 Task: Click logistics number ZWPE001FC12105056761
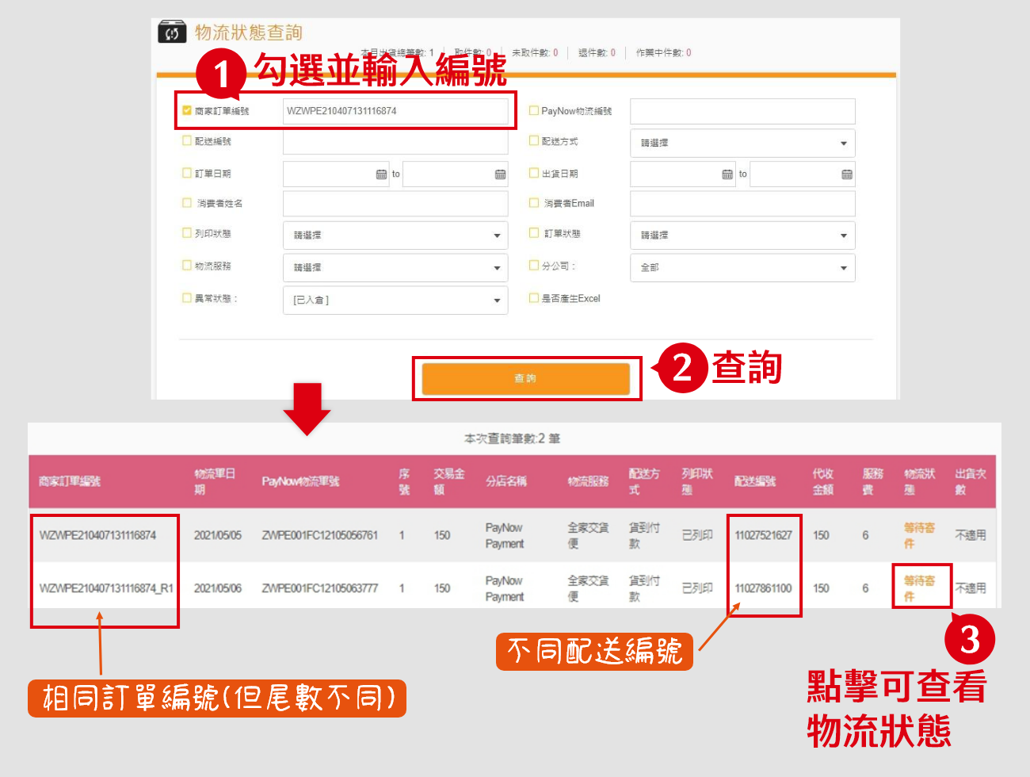(320, 535)
